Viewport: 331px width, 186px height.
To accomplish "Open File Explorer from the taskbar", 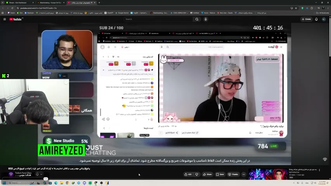I will [x=61, y=183].
